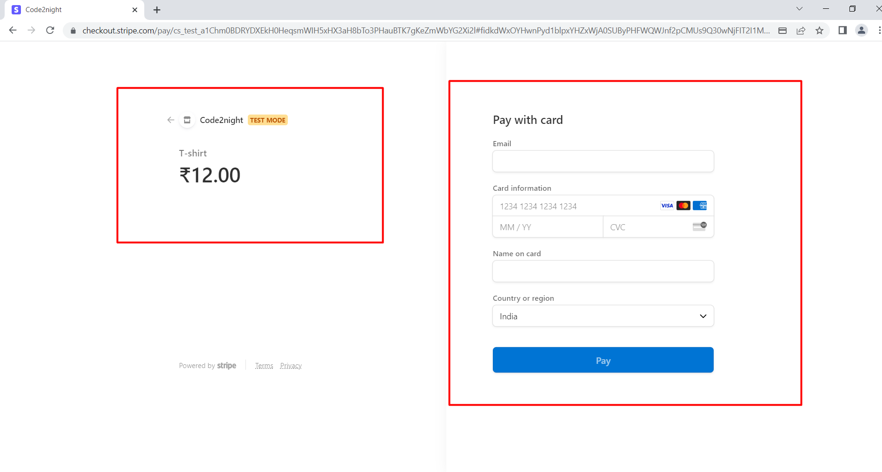Screen dimensions: 882x472
Task: Open the browser side panel
Action: (842, 30)
